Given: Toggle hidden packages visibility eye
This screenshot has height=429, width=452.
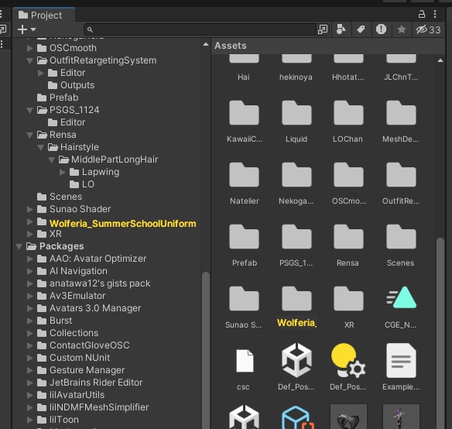Looking at the screenshot, I should (428, 29).
